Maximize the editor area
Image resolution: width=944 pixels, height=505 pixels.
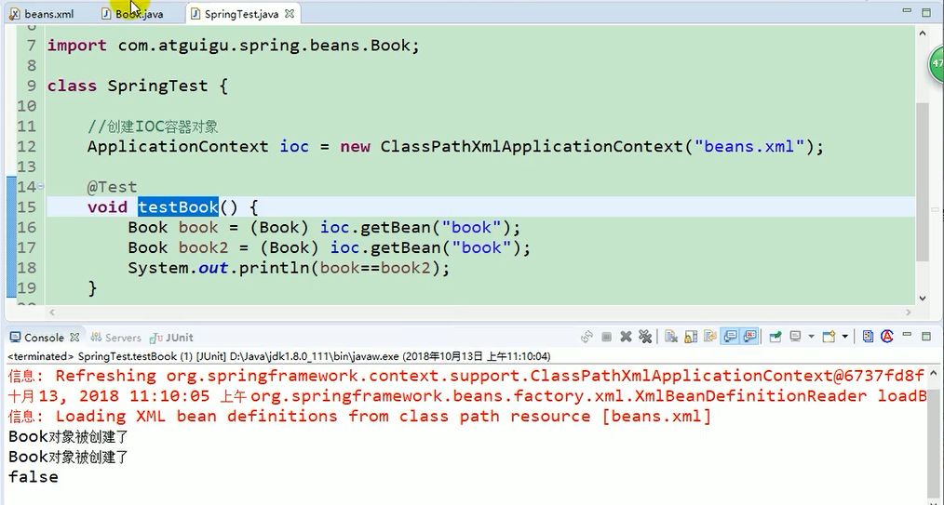(x=926, y=11)
